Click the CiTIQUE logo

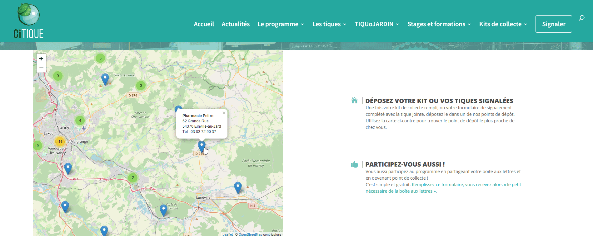click(28, 21)
